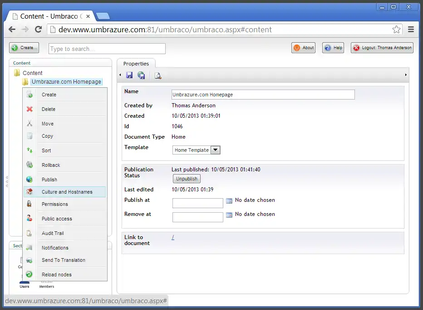
Task: Click the house Culture and Hostnames icon
Action: [x=30, y=192]
